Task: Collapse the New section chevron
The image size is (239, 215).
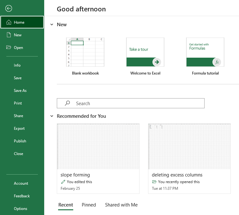Action: 52,25
